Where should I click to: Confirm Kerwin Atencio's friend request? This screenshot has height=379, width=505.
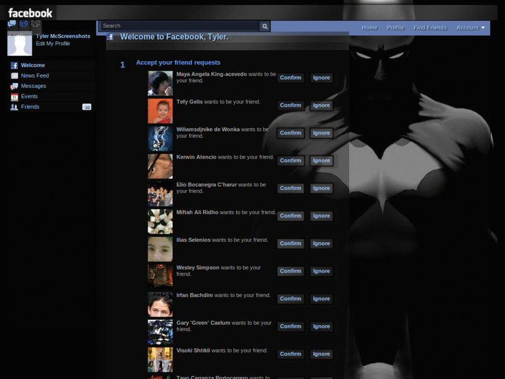point(290,160)
